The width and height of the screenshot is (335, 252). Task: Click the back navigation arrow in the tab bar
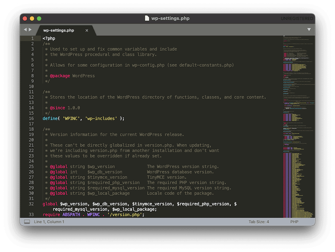click(26, 29)
